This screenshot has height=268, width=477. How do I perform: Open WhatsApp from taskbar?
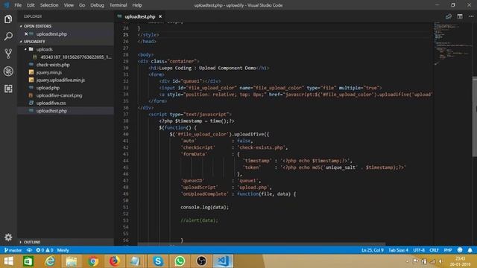(x=180, y=261)
